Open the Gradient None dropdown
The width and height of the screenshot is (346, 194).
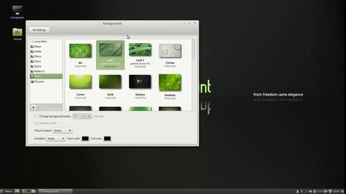tap(56, 138)
